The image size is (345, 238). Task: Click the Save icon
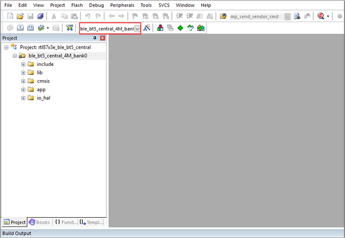[30, 16]
